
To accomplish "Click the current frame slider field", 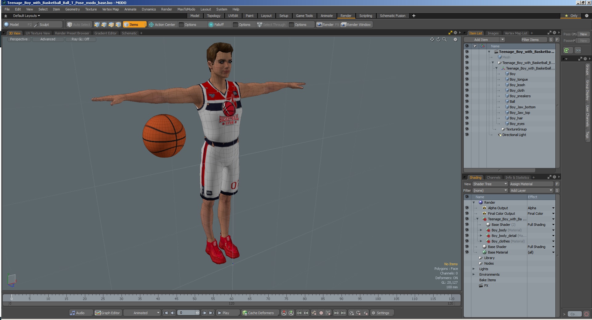I will coord(189,313).
